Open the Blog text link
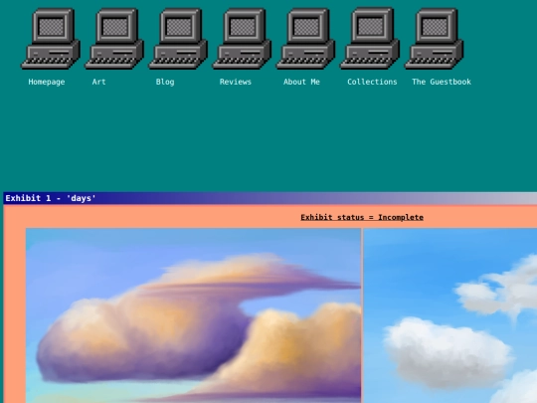 pos(165,82)
